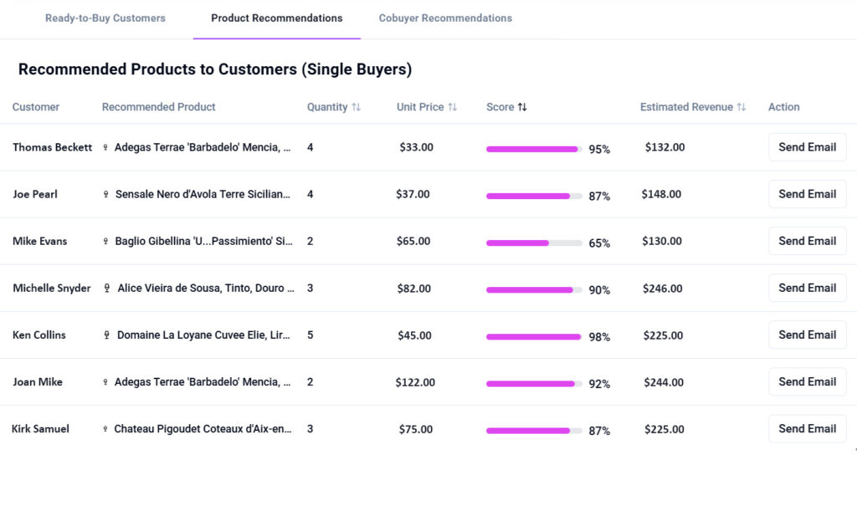This screenshot has height=521, width=857.
Task: Click sort arrows beside Unit Price
Action: [453, 107]
